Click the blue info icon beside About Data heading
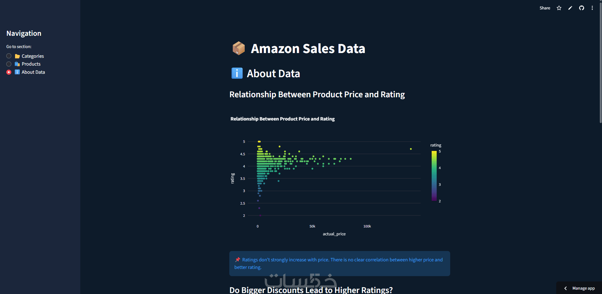 [237, 73]
